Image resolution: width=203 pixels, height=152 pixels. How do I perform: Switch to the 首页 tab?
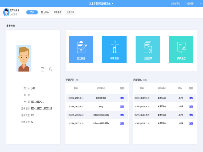32,12
